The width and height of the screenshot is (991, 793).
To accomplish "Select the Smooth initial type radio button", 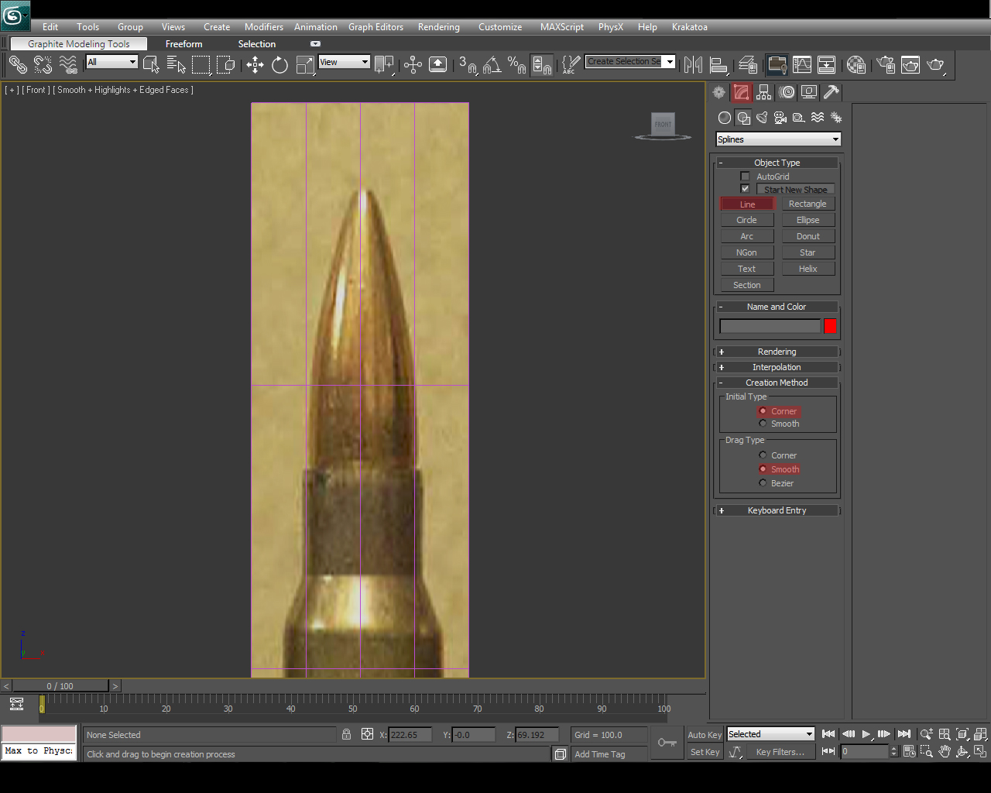I will pyautogui.click(x=763, y=424).
